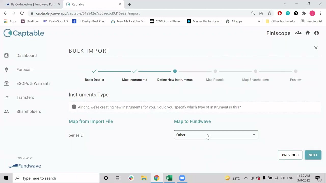Open the Dashboard sidebar icon
This screenshot has width=326, height=183.
pos(6,55)
